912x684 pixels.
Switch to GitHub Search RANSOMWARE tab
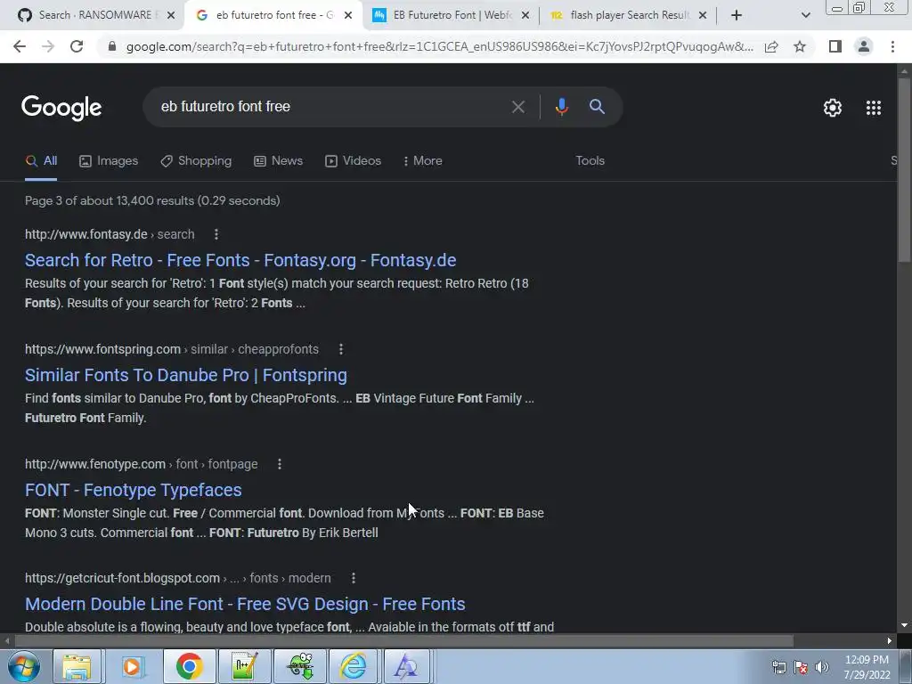[96, 15]
